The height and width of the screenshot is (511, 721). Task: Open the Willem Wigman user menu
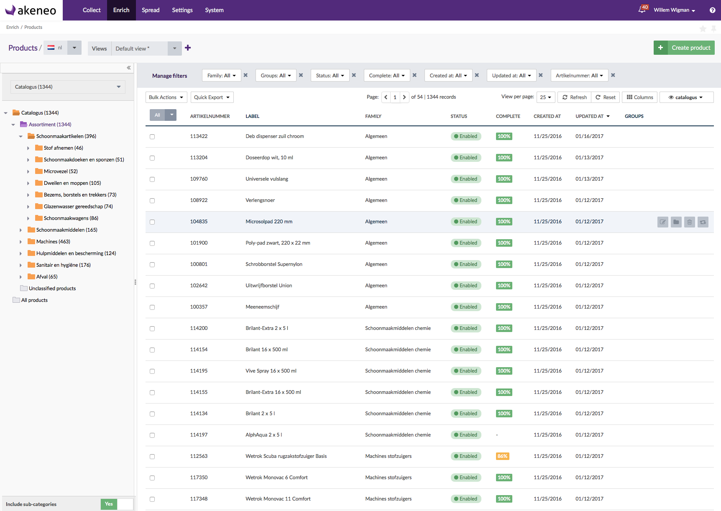point(674,10)
